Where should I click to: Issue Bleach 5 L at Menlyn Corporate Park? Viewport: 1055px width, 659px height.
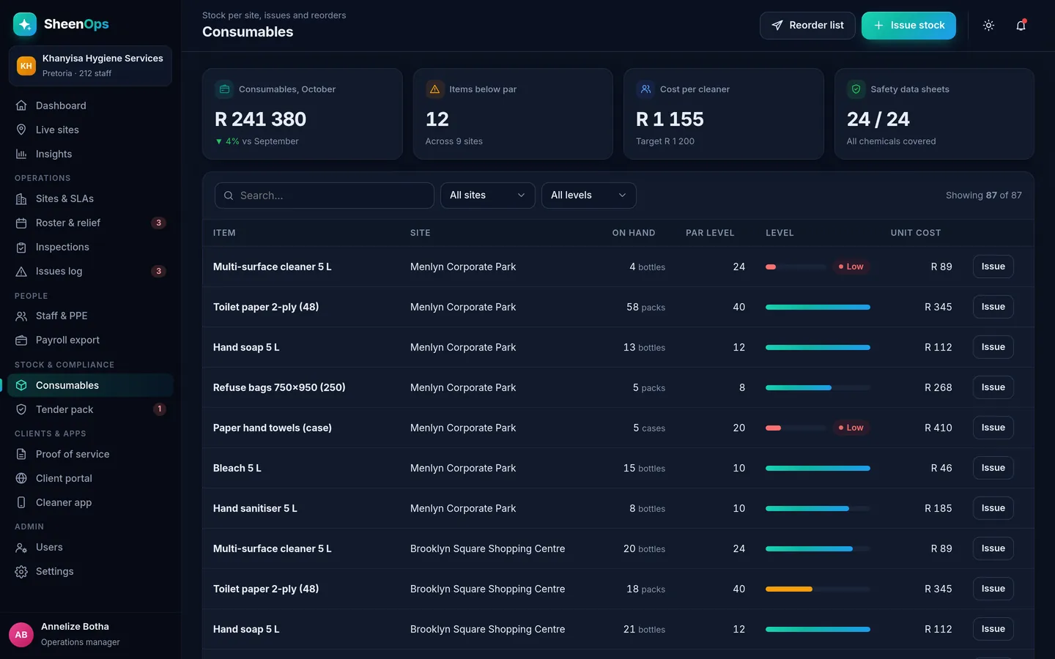click(993, 468)
